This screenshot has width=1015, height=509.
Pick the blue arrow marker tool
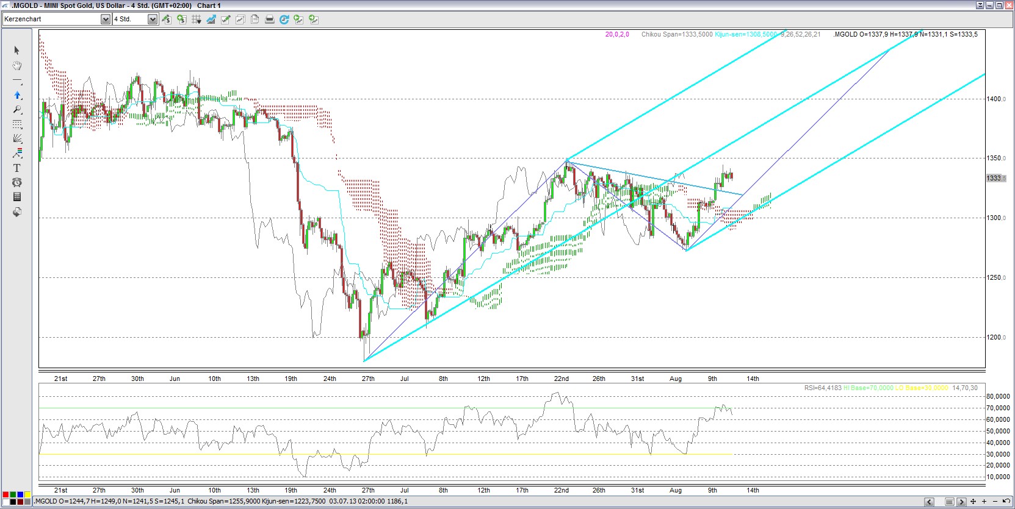(17, 95)
